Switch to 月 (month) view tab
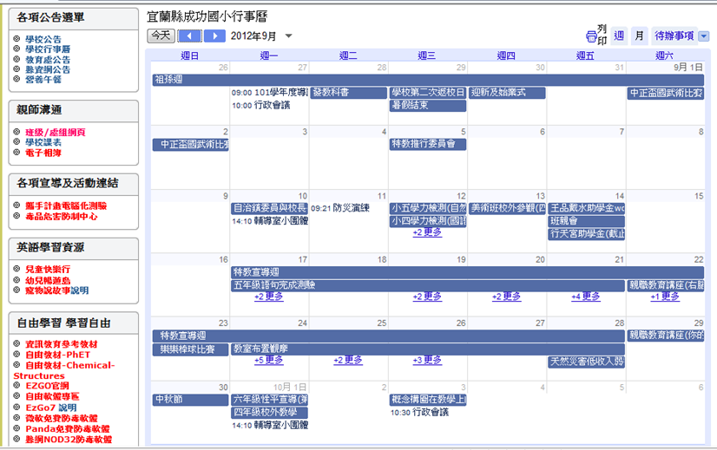This screenshot has height=450, width=717. (640, 36)
